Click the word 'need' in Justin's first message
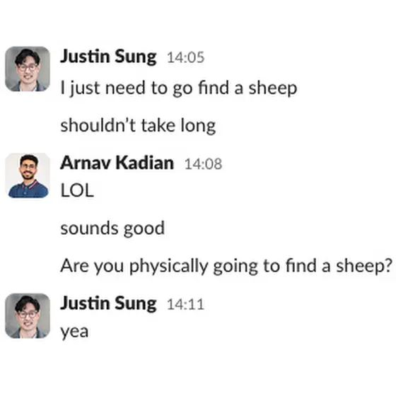 [x=125, y=88]
